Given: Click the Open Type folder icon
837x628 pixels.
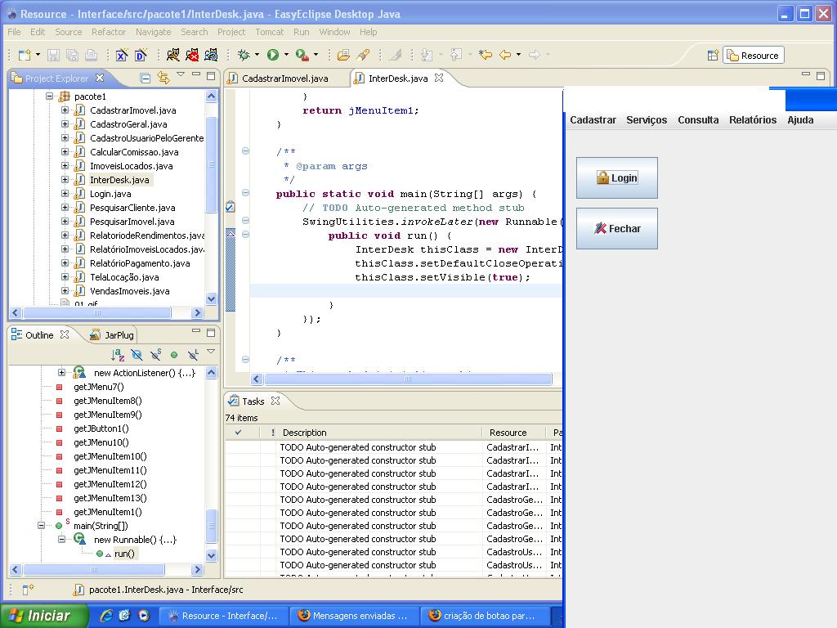Looking at the screenshot, I should coord(344,55).
